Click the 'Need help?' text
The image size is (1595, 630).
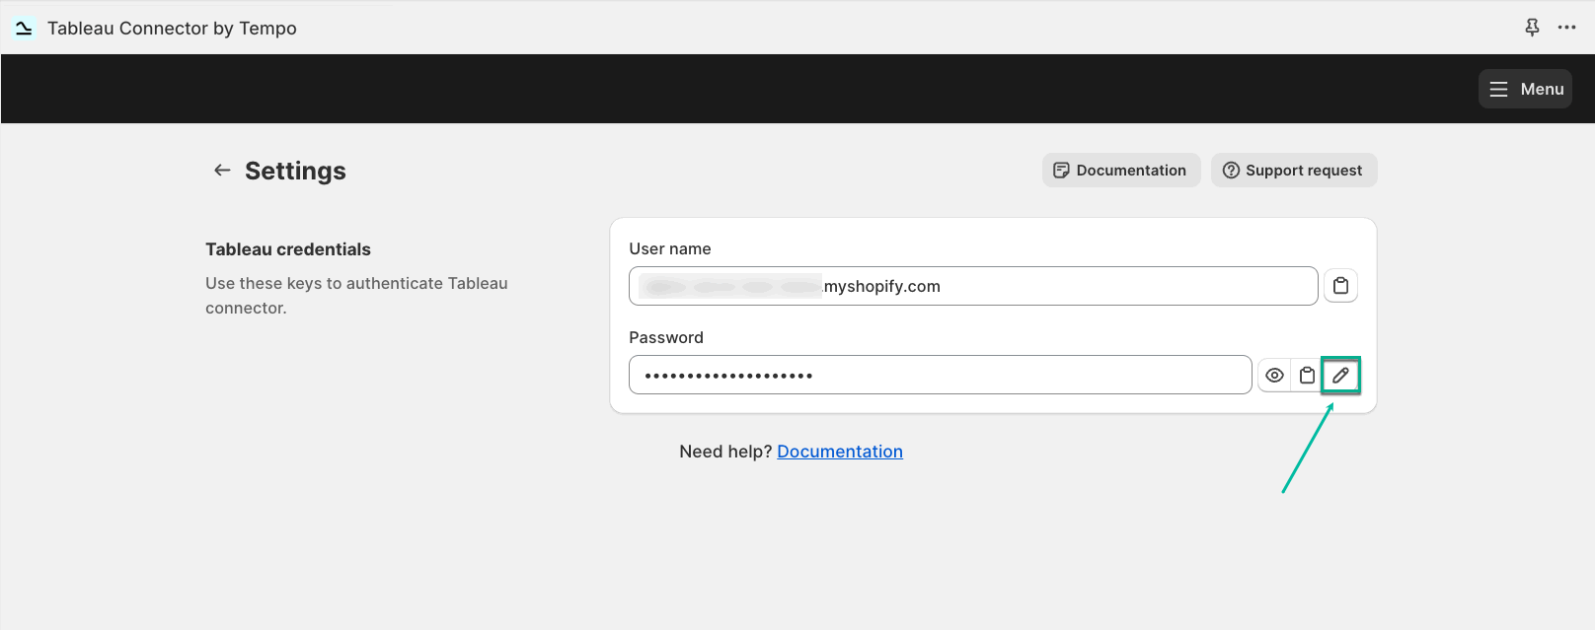click(x=725, y=452)
